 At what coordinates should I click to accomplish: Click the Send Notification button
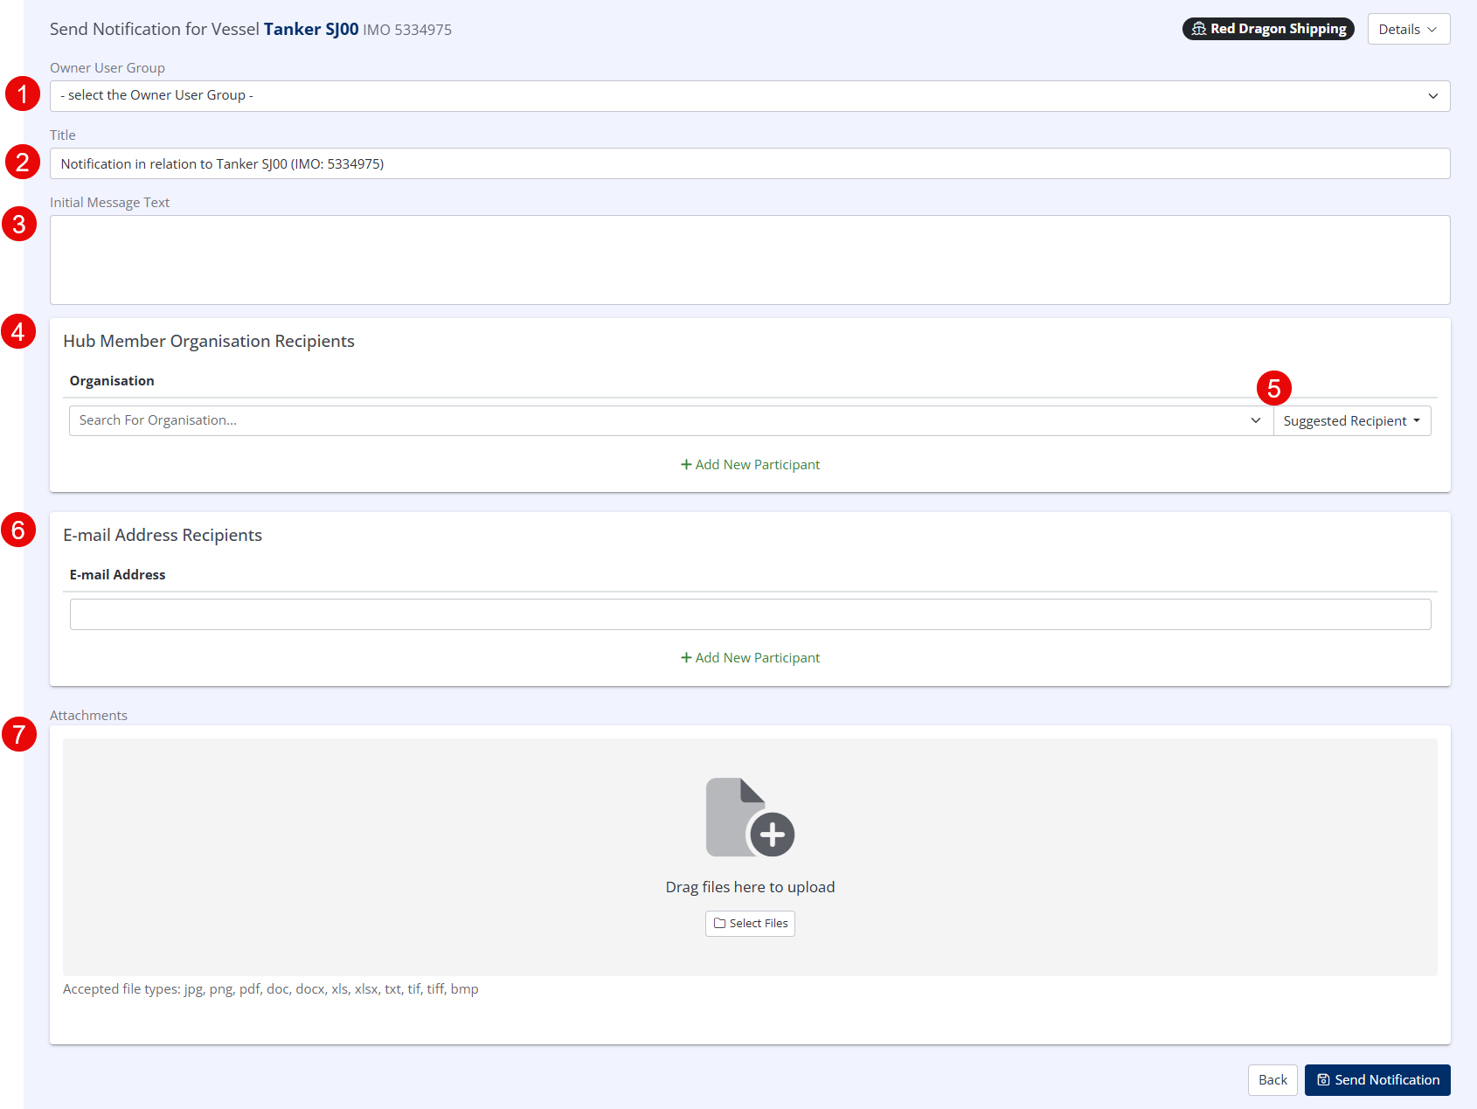pos(1376,1080)
